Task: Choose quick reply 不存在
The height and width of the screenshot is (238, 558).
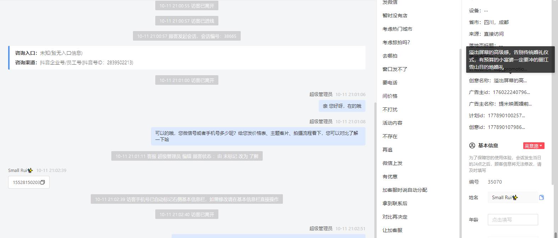Action: pyautogui.click(x=390, y=136)
